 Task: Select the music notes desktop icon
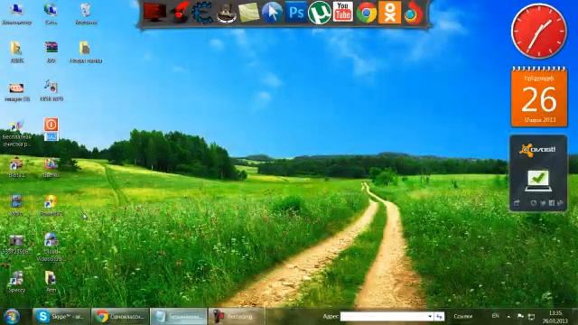click(x=51, y=90)
